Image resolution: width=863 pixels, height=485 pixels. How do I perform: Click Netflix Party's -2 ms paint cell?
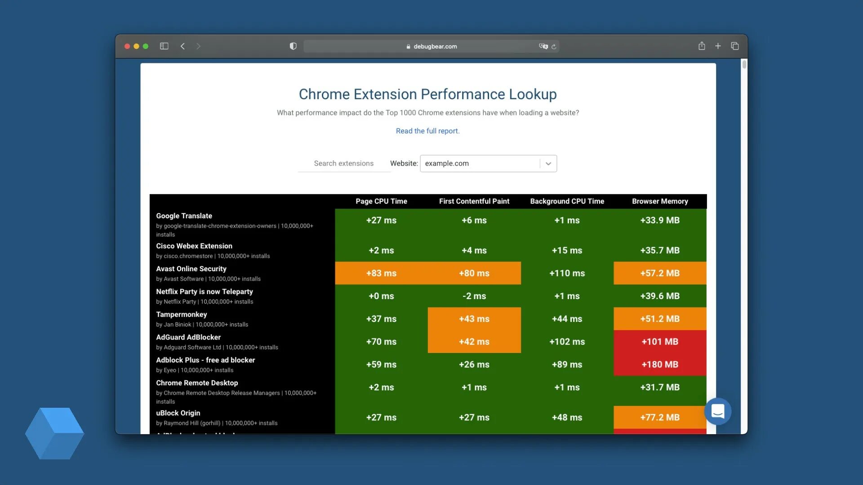(474, 296)
